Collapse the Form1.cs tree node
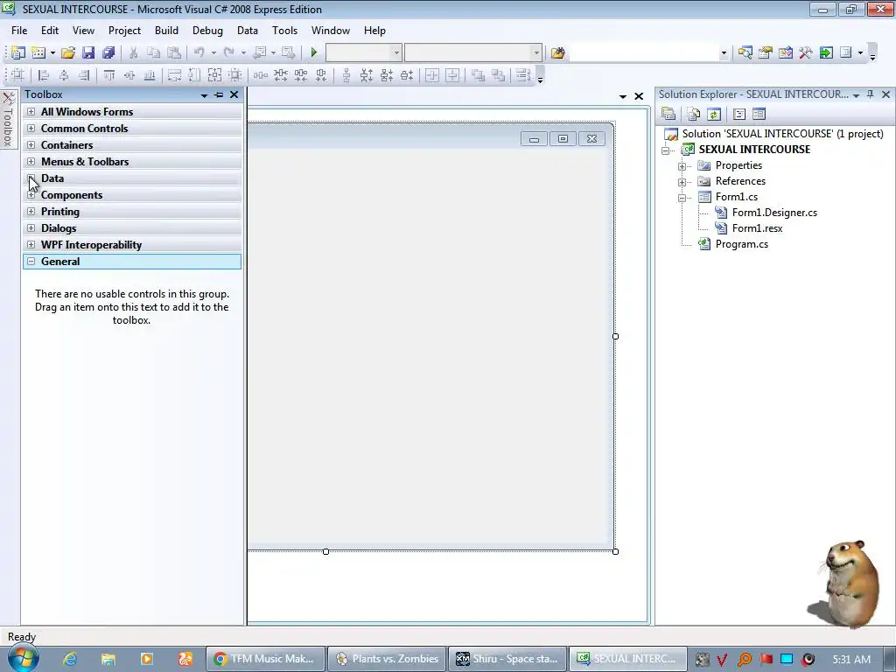 tap(682, 198)
